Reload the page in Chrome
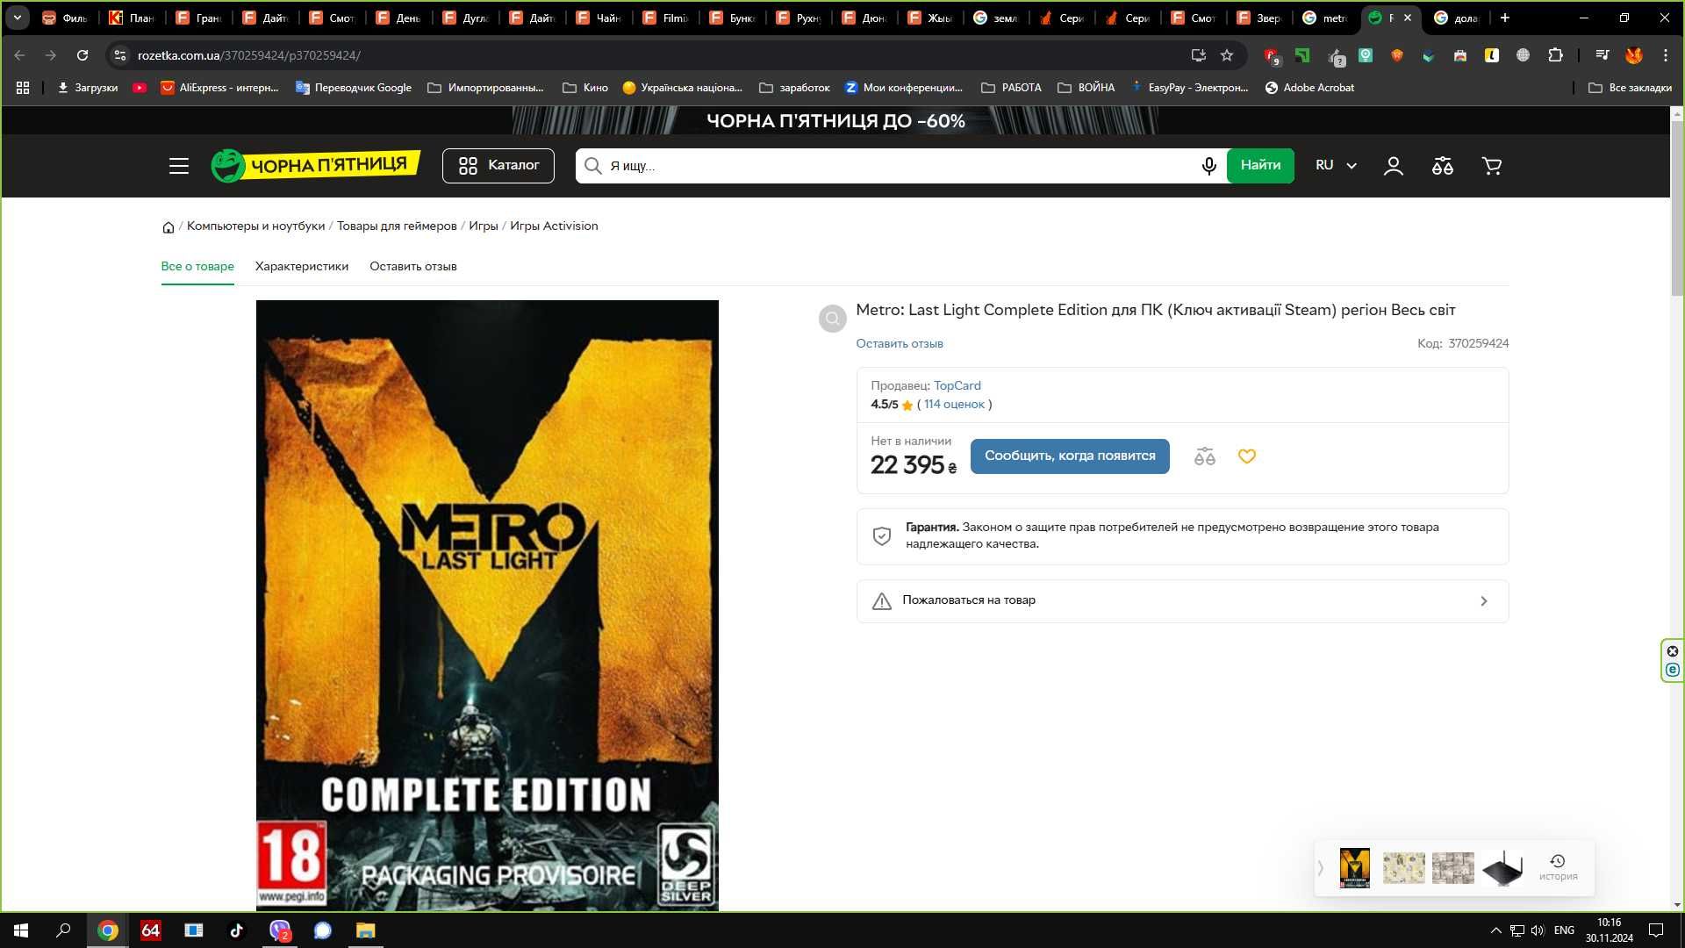This screenshot has width=1685, height=948. (82, 55)
